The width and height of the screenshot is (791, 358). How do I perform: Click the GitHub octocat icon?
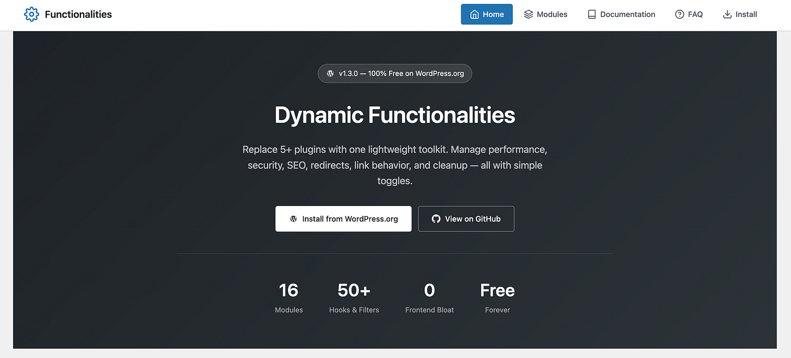pos(436,219)
